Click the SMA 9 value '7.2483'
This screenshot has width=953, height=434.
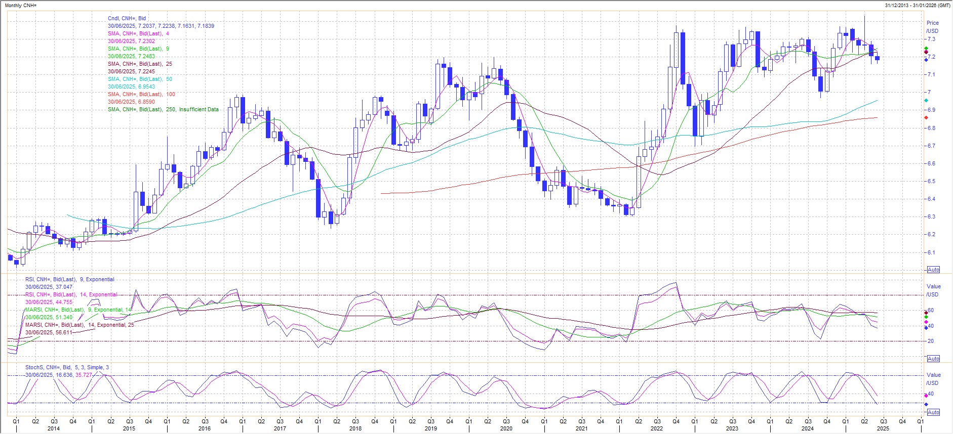pos(146,56)
